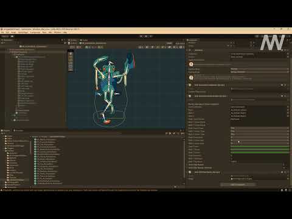
Task: Start Play mode with the Play button
Action: pos(141,36)
